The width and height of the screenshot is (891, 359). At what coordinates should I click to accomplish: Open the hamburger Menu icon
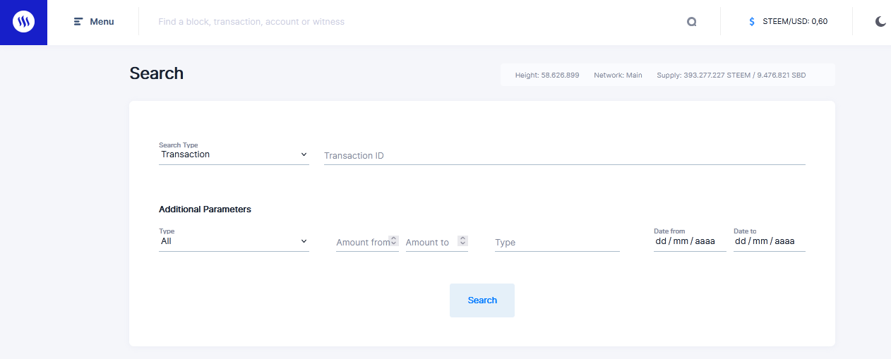(78, 22)
